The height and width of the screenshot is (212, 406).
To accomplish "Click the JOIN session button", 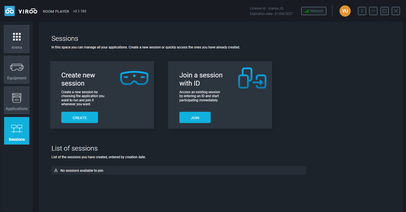I will pyautogui.click(x=195, y=117).
